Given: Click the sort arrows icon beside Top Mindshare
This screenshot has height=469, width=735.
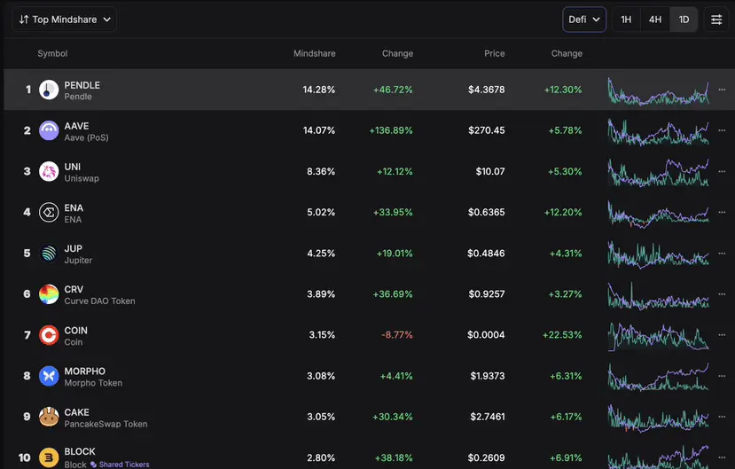Looking at the screenshot, I should [x=24, y=20].
